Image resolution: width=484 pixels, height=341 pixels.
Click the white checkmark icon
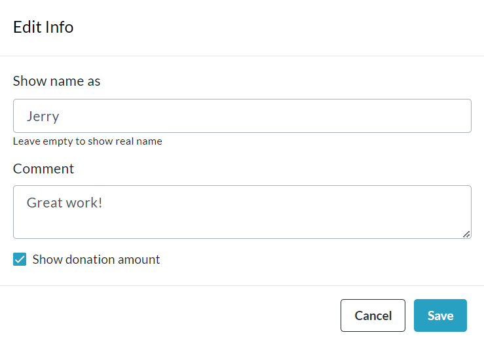[x=20, y=260]
